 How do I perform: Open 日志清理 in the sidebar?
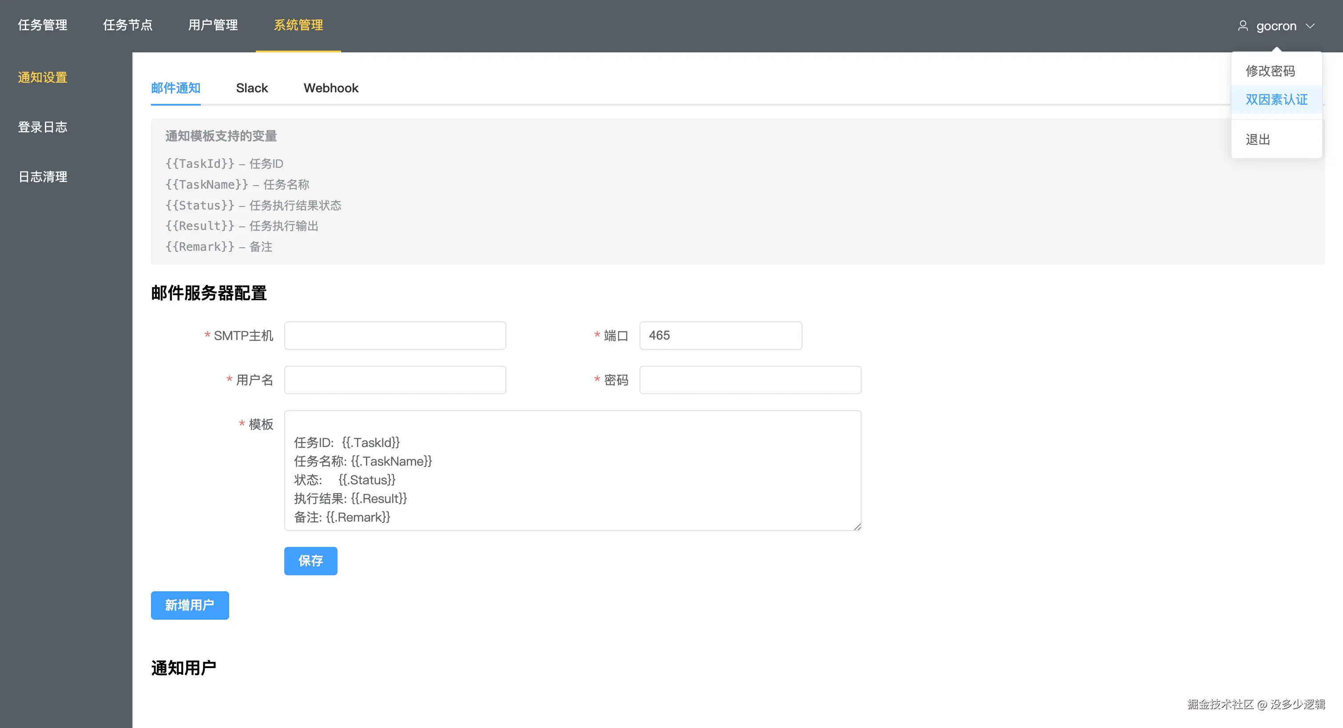pos(43,177)
